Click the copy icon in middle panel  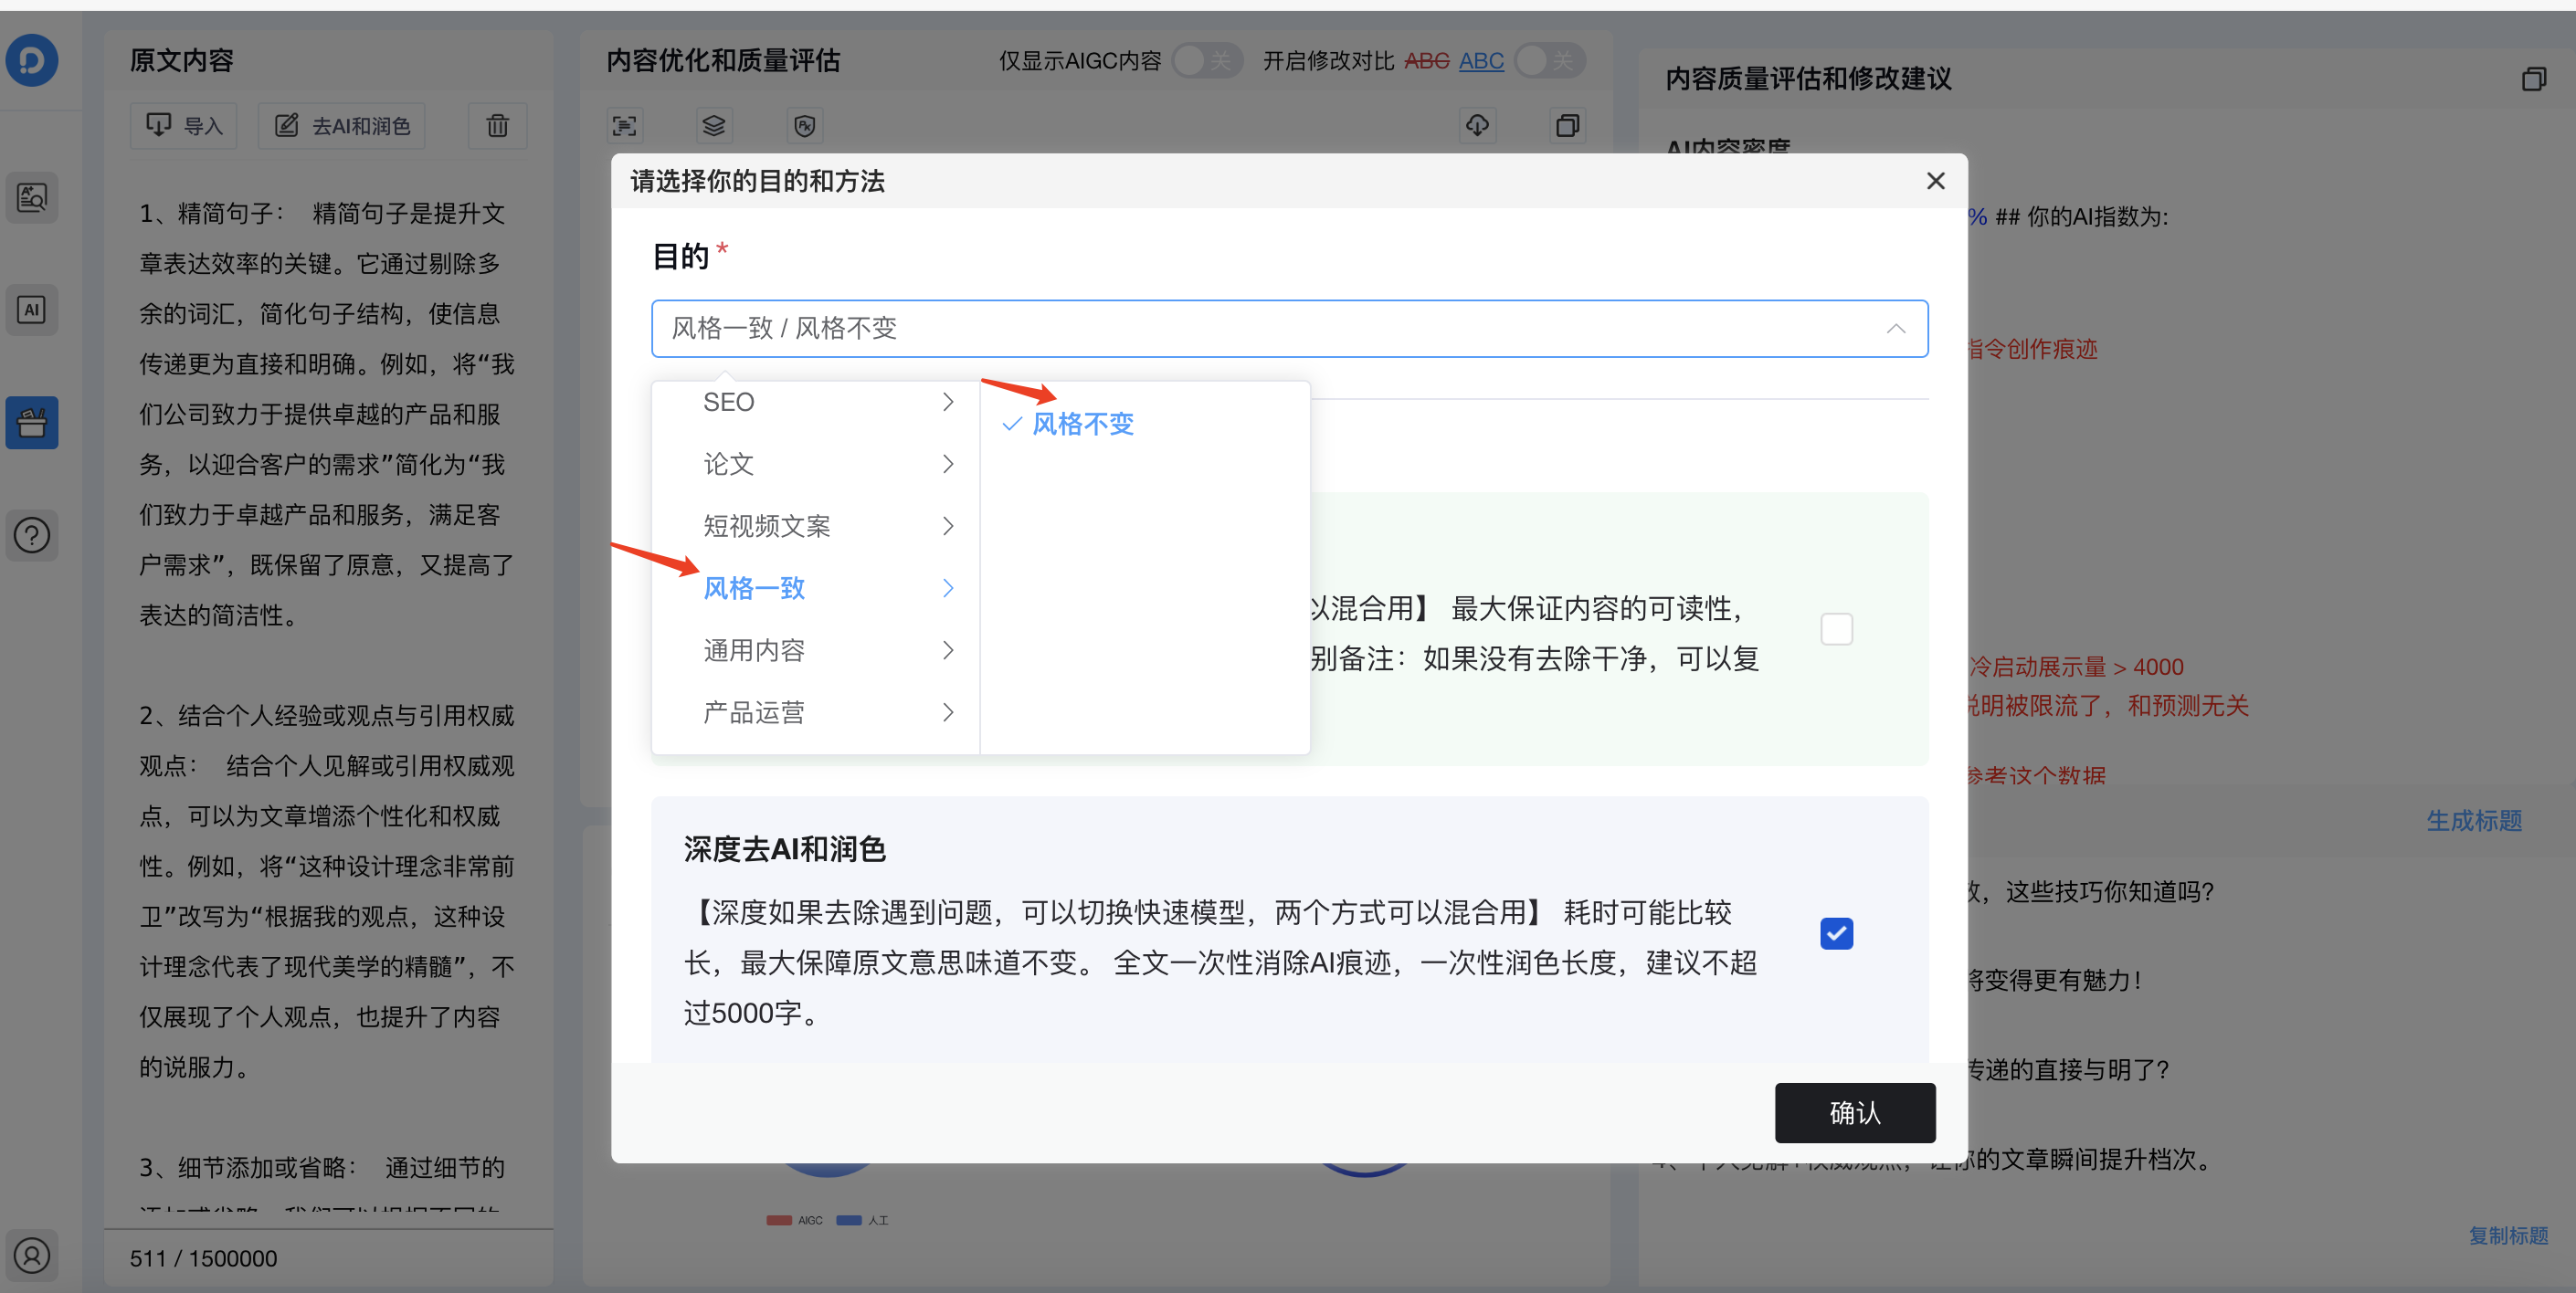tap(1567, 126)
